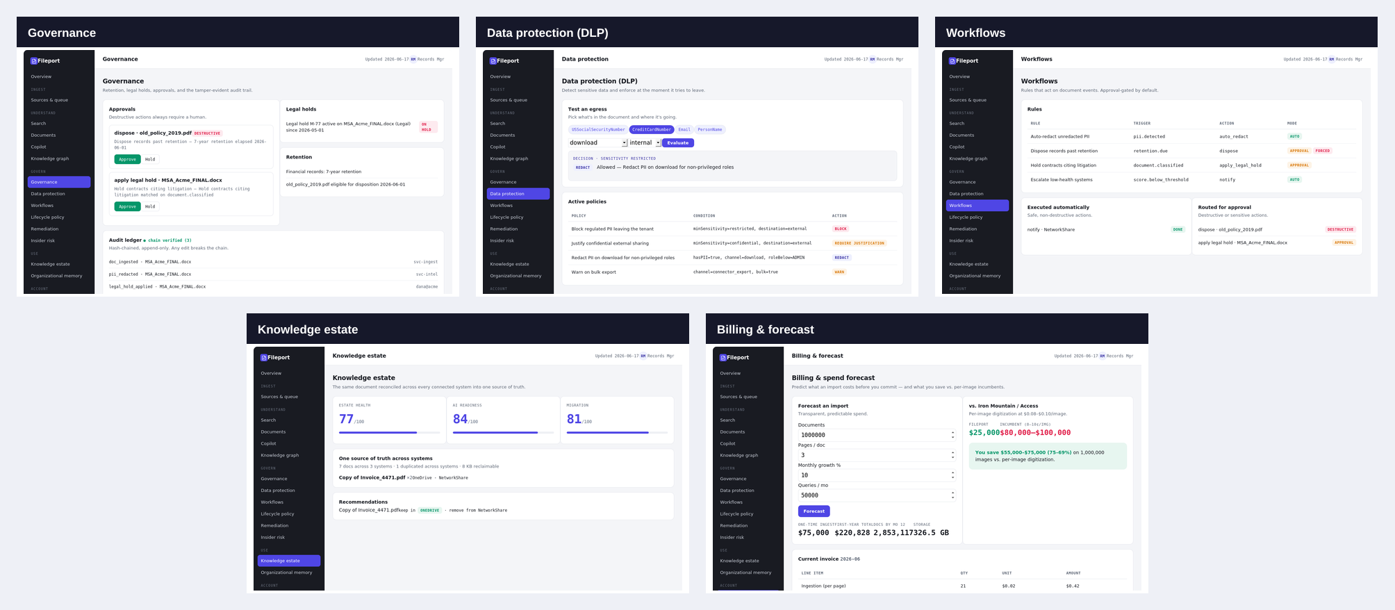Click the RM avatar badge in Governance header
This screenshot has width=1395, height=610.
tap(413, 60)
